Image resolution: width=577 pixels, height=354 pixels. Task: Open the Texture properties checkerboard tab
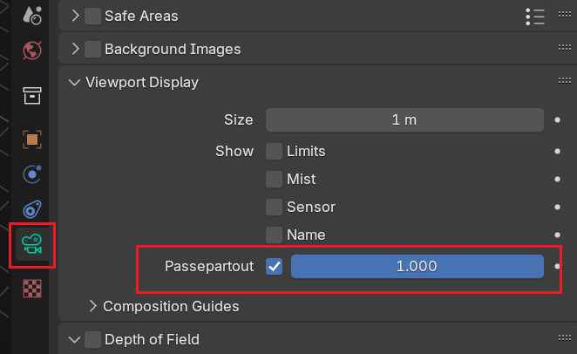(32, 287)
